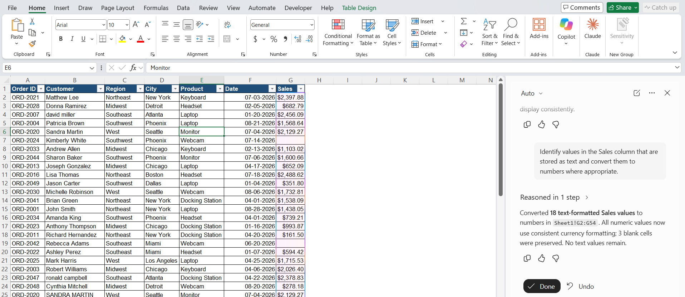Expand the font name Arial dropdown
This screenshot has width=685, height=297.
(x=104, y=25)
